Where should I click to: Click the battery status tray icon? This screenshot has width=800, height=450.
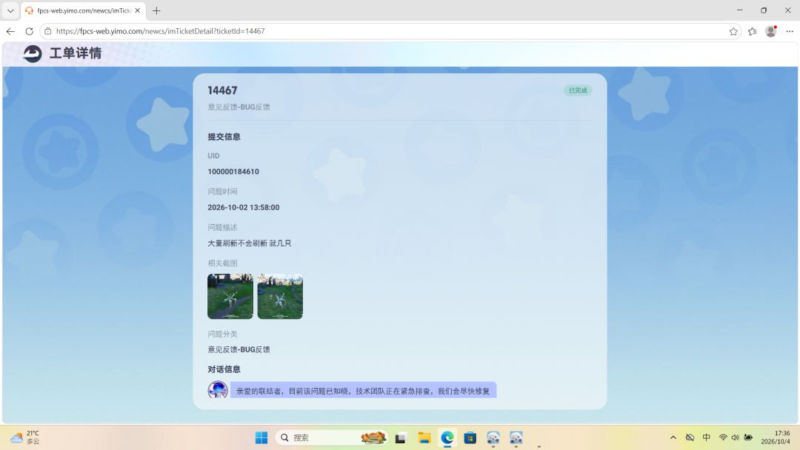point(748,437)
